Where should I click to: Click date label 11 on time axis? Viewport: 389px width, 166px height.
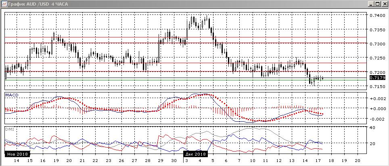click(x=266, y=160)
